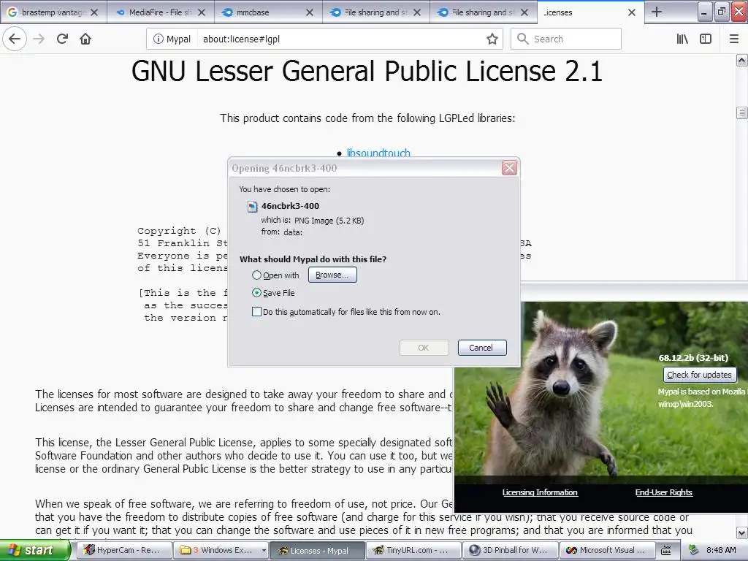Close the brastemp vantage tab

tap(94, 12)
